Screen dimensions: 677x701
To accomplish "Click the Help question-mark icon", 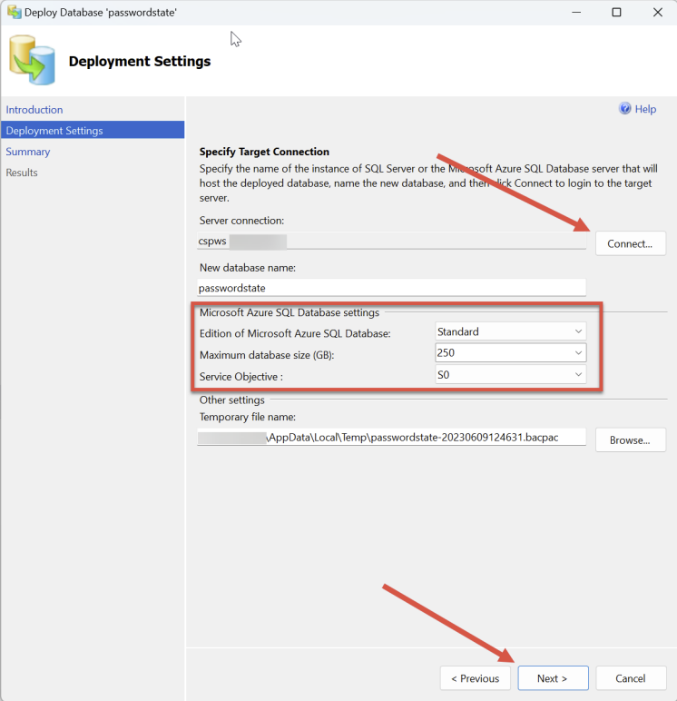I will pyautogui.click(x=624, y=109).
